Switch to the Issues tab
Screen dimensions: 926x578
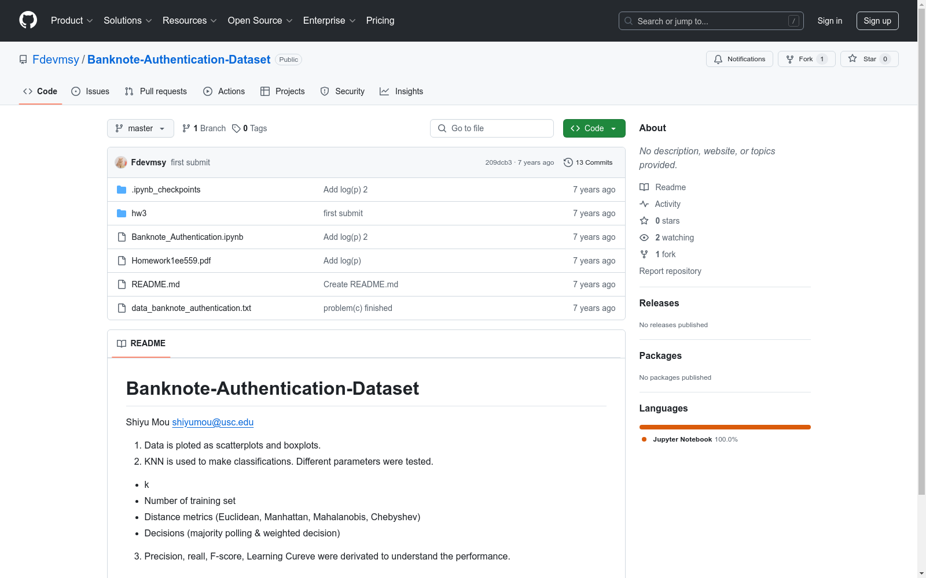[90, 91]
